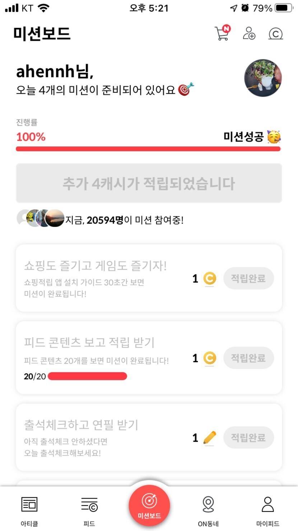Tap the red 100% mission progress bar
The image size is (298, 531).
tap(148, 149)
